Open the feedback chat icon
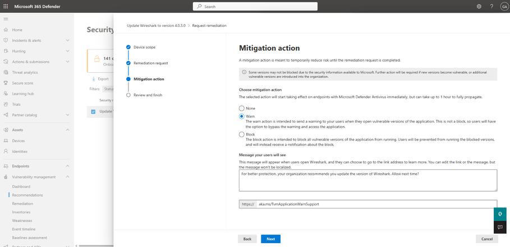 (x=500, y=227)
